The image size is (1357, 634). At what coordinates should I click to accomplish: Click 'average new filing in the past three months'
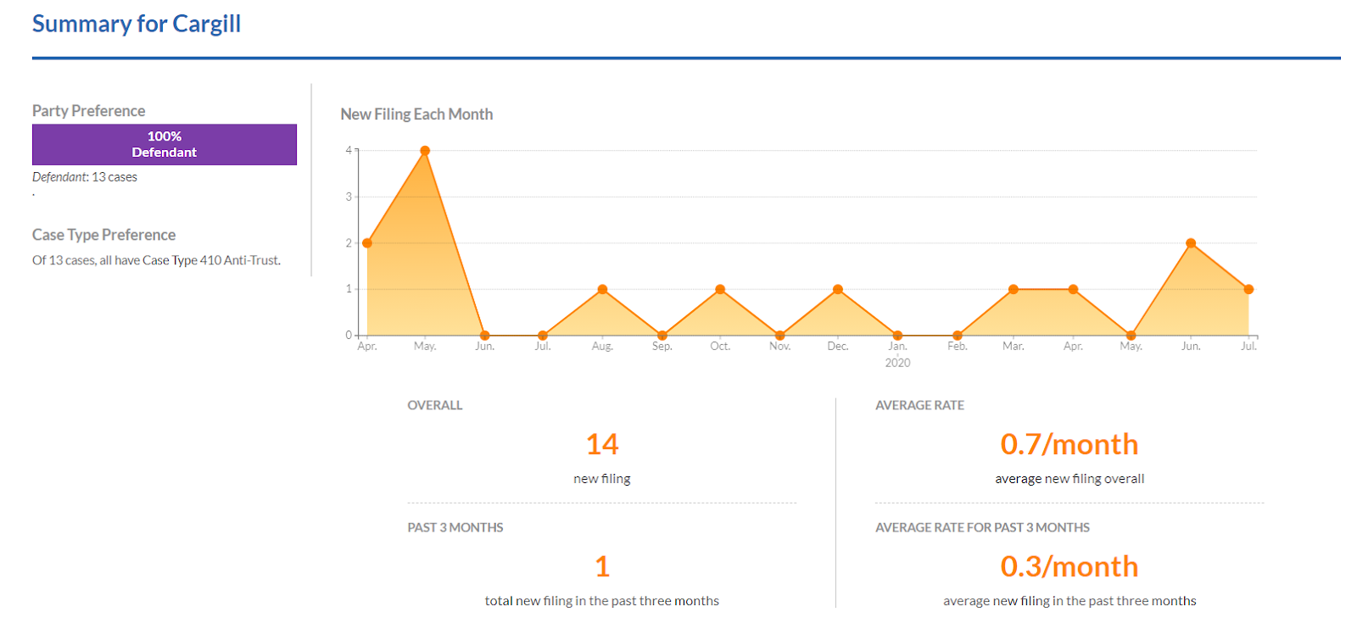(1069, 601)
